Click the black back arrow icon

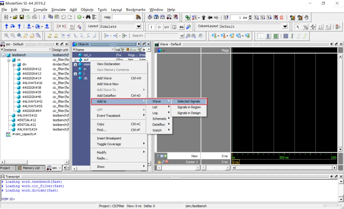210,17
